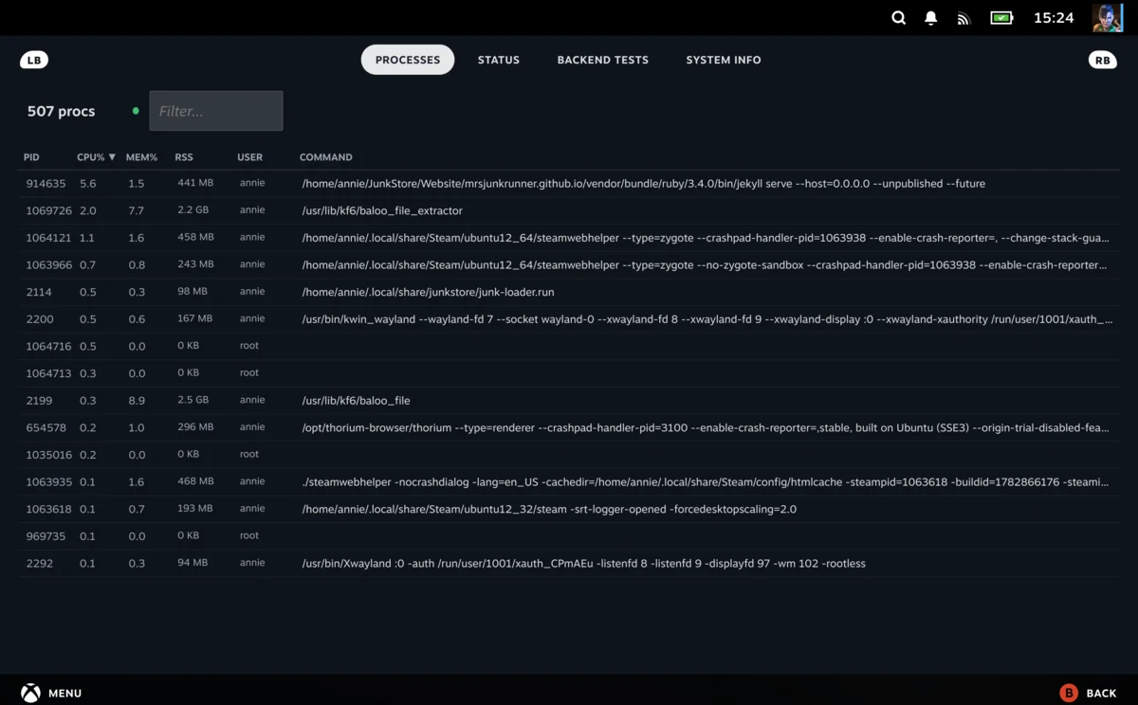The width and height of the screenshot is (1138, 705).
Task: Open the BACKEND TESTS tab
Action: (603, 60)
